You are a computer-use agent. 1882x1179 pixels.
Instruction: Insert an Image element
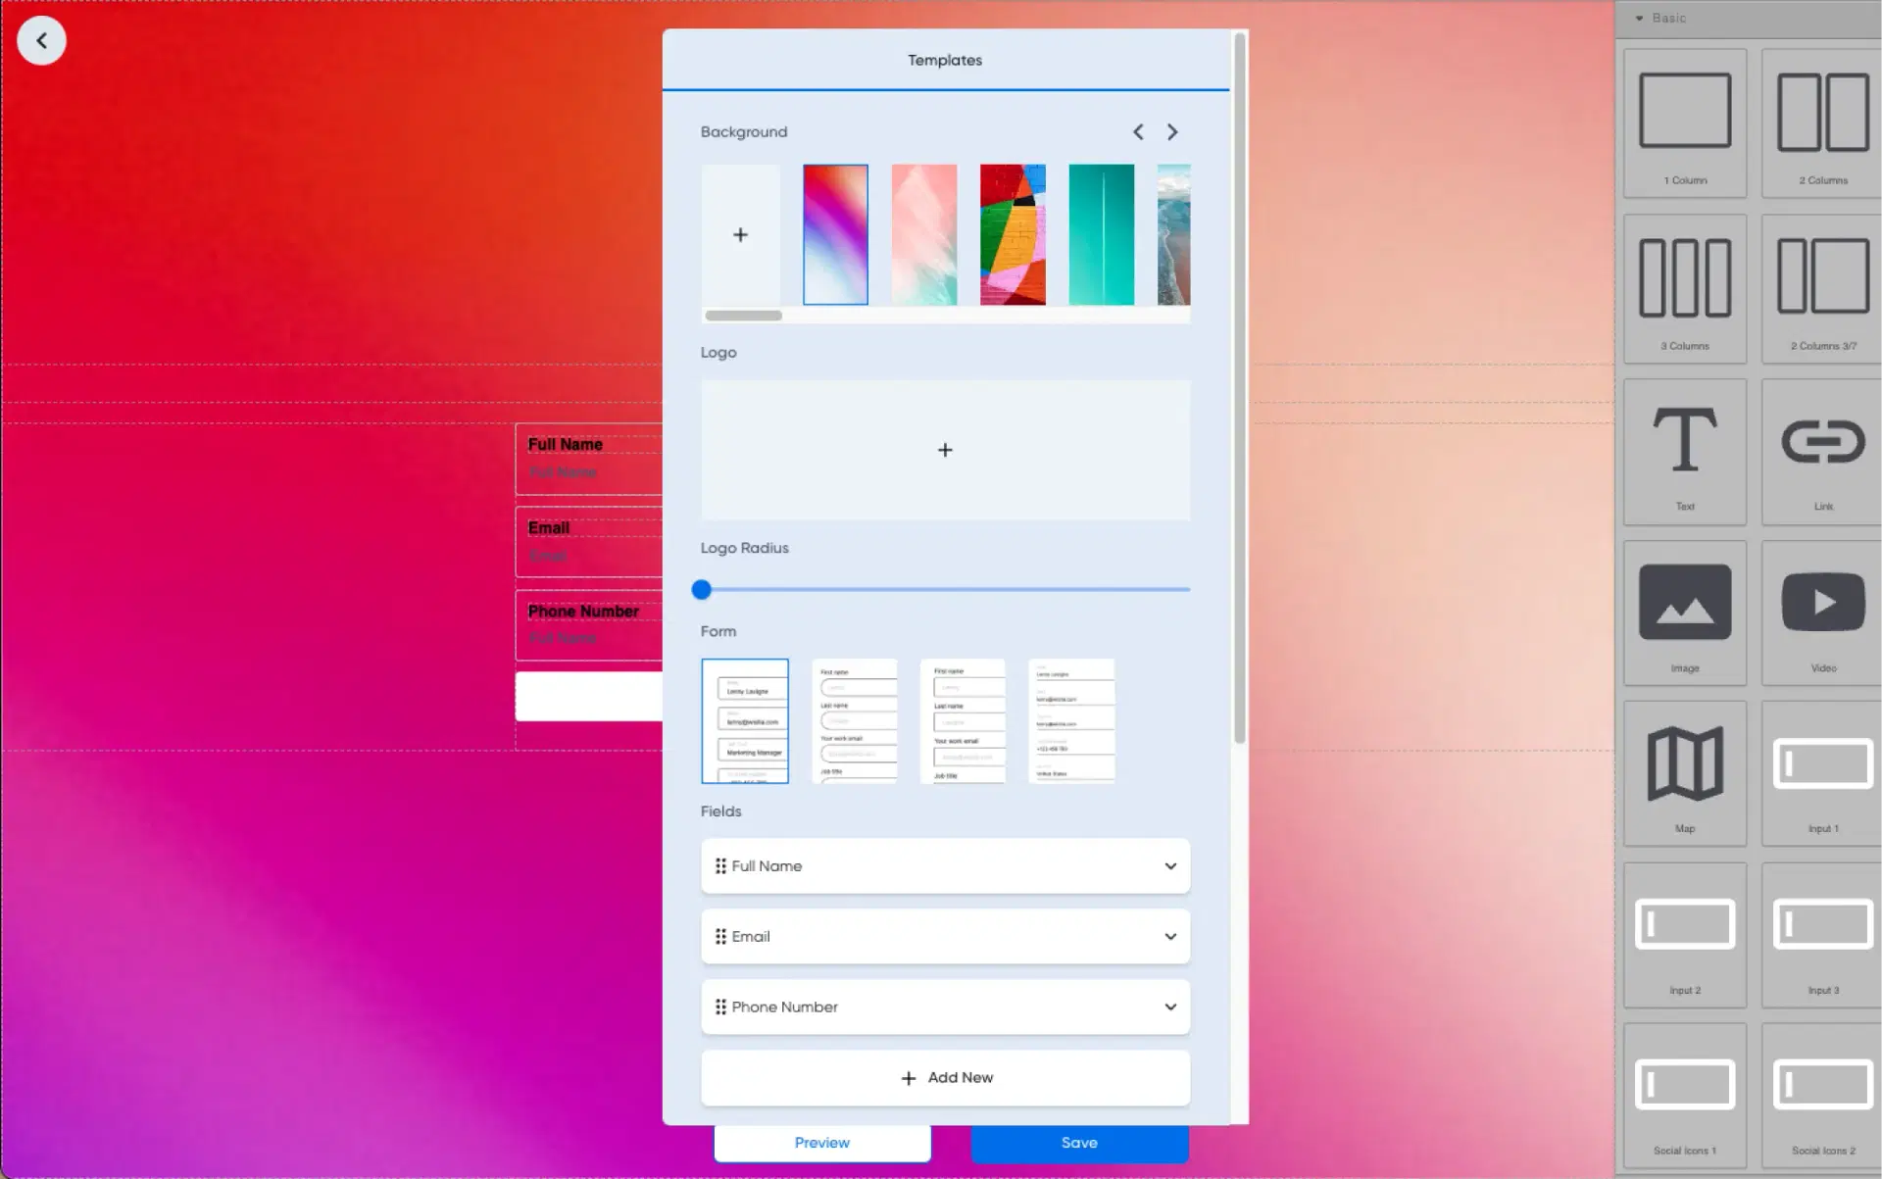(x=1684, y=608)
